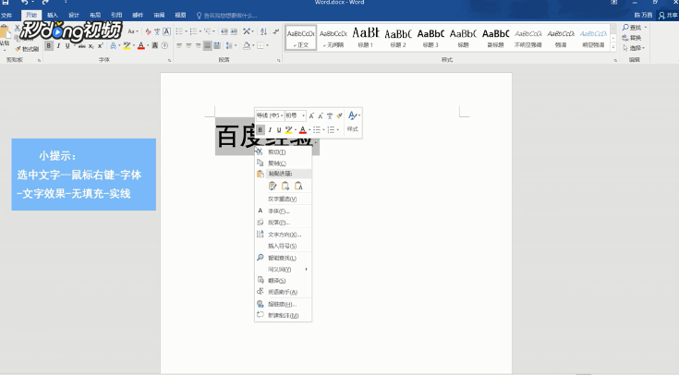Image resolution: width=679 pixels, height=375 pixels.
Task: Click Merge Formatting paste option icon
Action: [x=285, y=186]
